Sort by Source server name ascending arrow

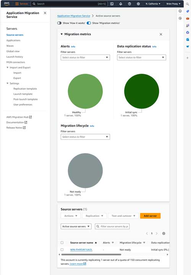(x=96, y=243)
